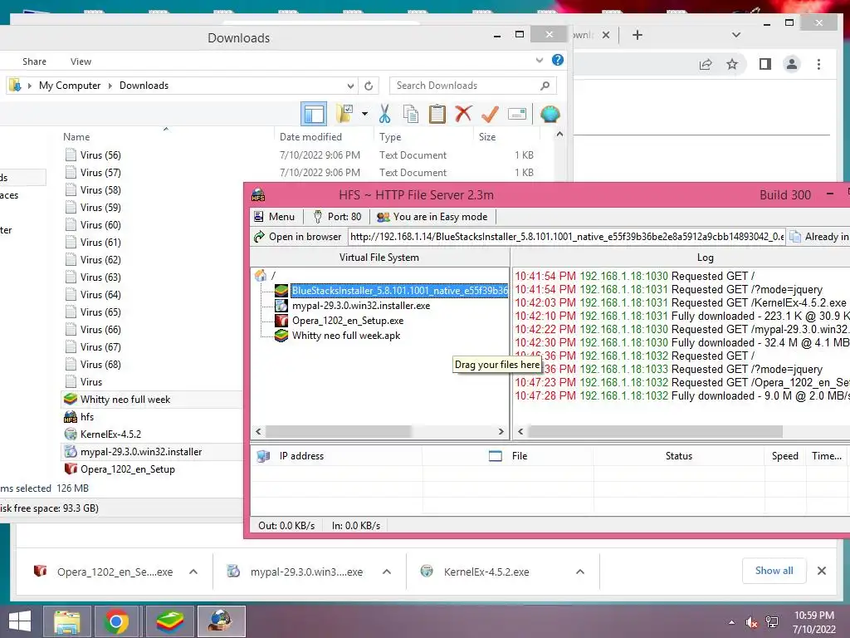
Task: Click the Cut scissors icon in Explorer toolbar
Action: pos(384,114)
